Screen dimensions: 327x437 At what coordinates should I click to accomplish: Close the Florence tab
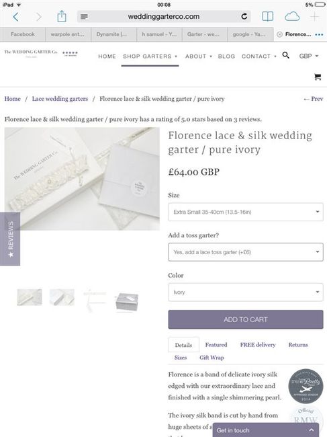(280, 34)
